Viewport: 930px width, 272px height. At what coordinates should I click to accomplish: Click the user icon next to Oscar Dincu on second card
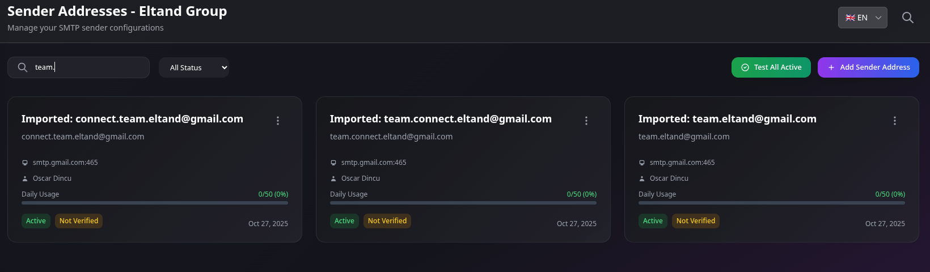[x=333, y=178]
